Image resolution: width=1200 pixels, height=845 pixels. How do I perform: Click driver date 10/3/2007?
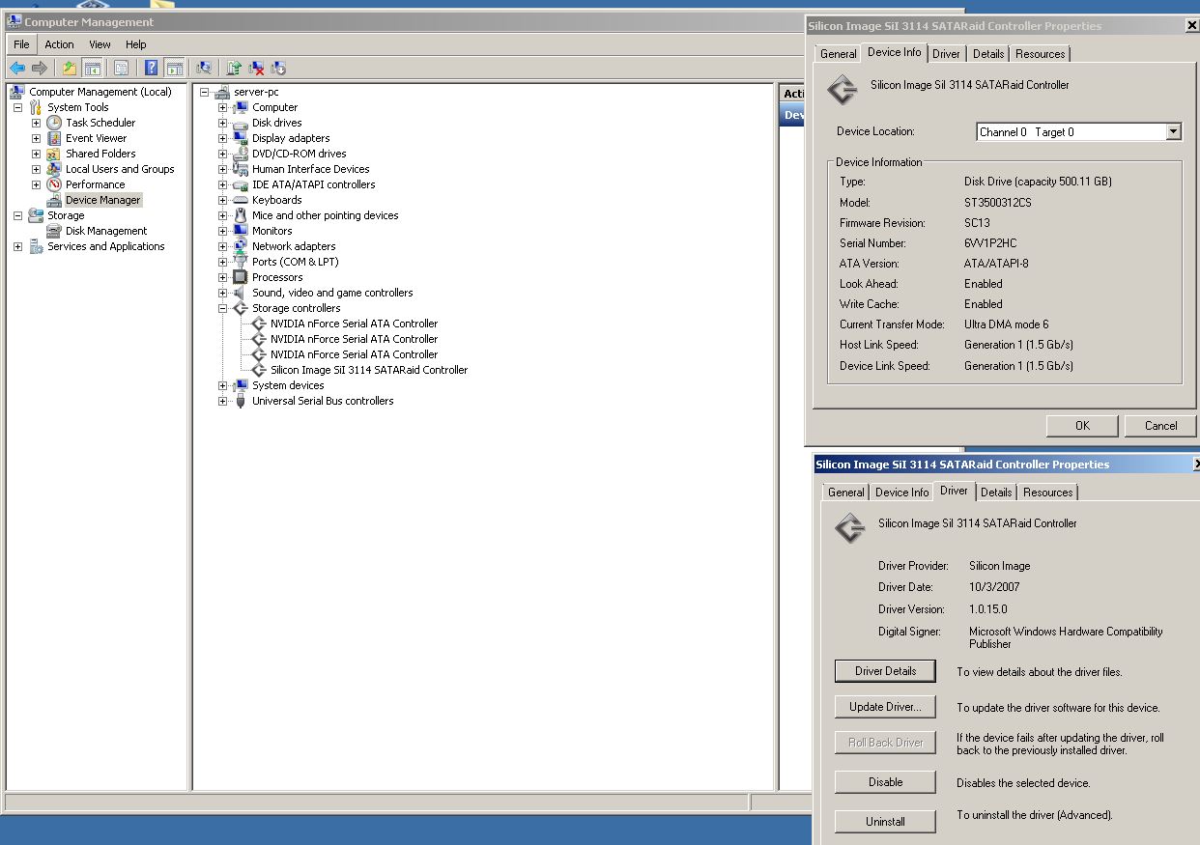click(994, 587)
